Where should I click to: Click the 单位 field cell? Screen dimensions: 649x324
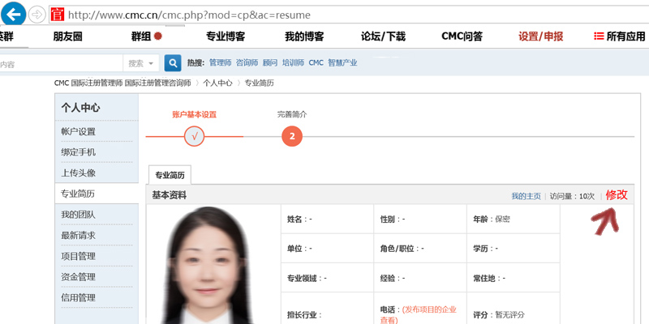(x=328, y=249)
